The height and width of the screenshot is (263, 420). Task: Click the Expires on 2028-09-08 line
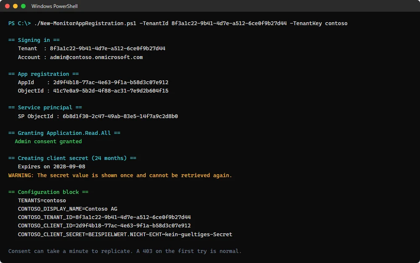51,167
